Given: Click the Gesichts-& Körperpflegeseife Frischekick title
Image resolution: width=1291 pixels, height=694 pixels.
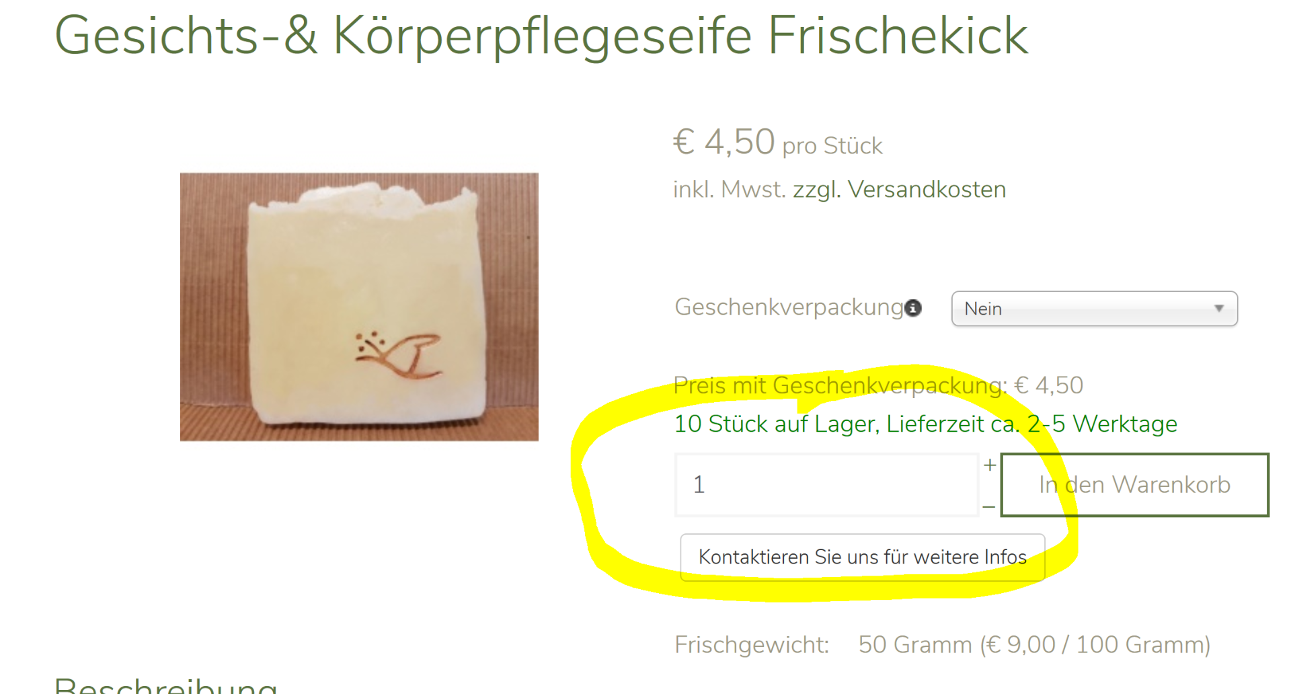Looking at the screenshot, I should (541, 36).
